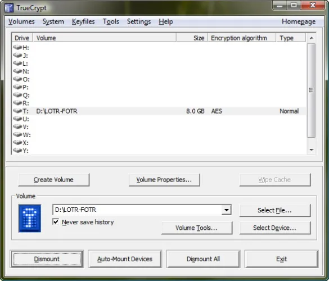Open Volume Properties
329x281 pixels.
coord(164,180)
